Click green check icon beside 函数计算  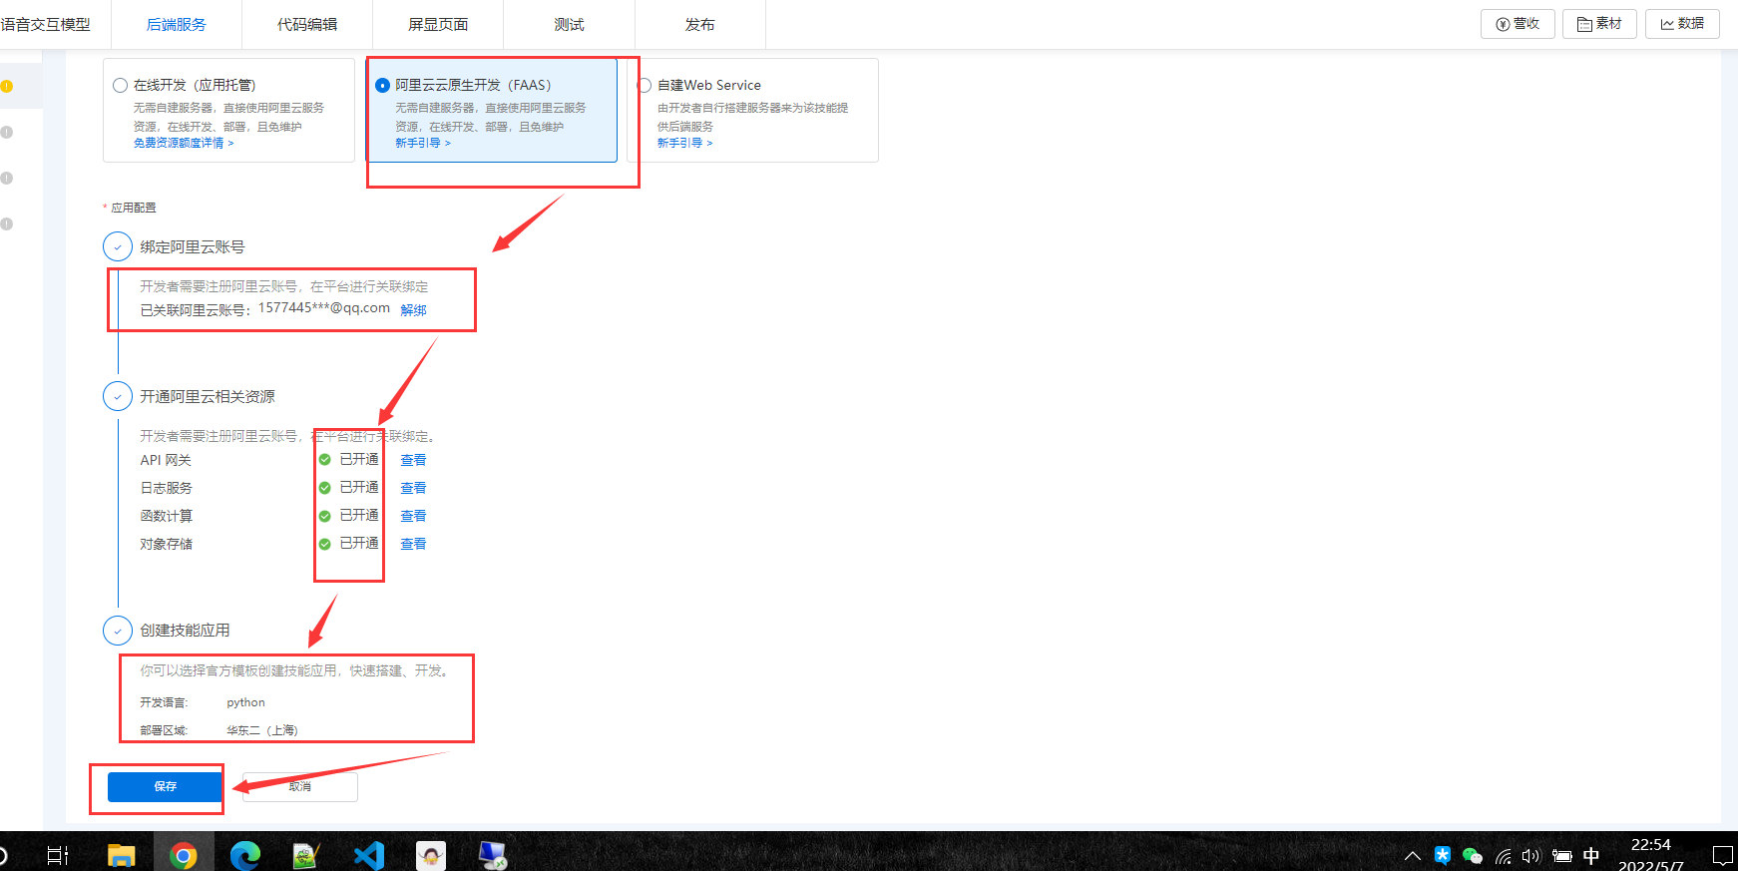tap(324, 516)
